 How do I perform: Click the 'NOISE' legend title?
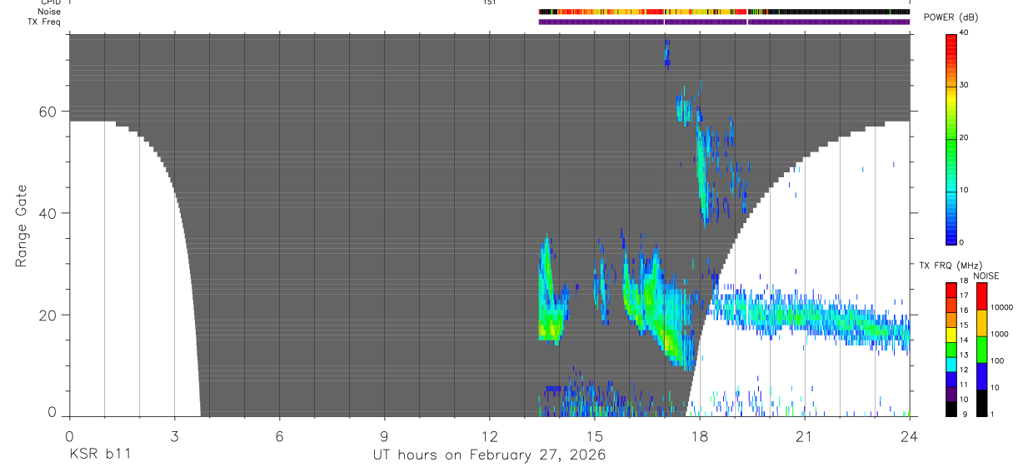pos(986,276)
